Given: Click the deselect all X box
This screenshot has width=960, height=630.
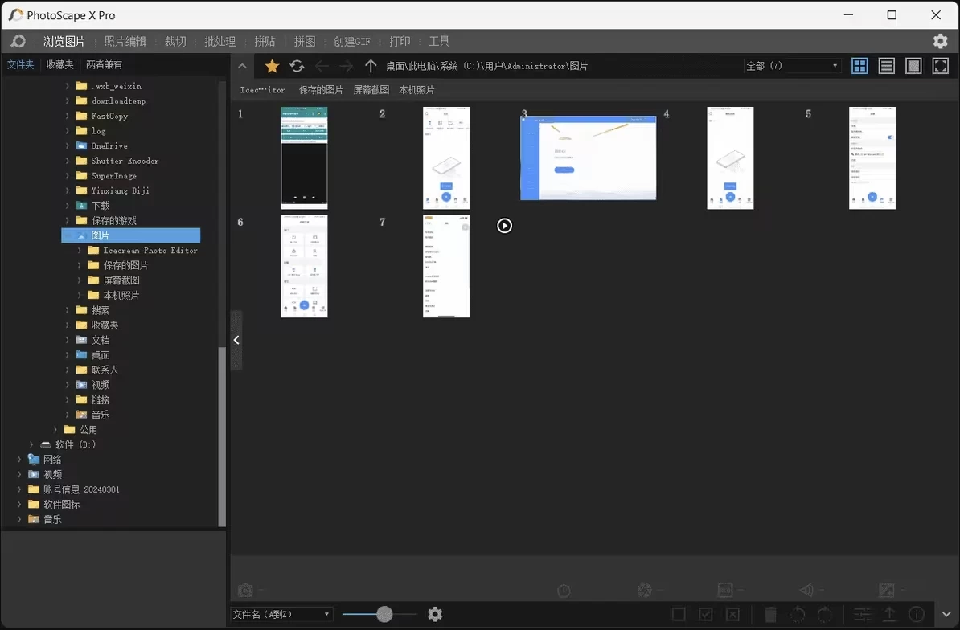Looking at the screenshot, I should click(x=732, y=614).
